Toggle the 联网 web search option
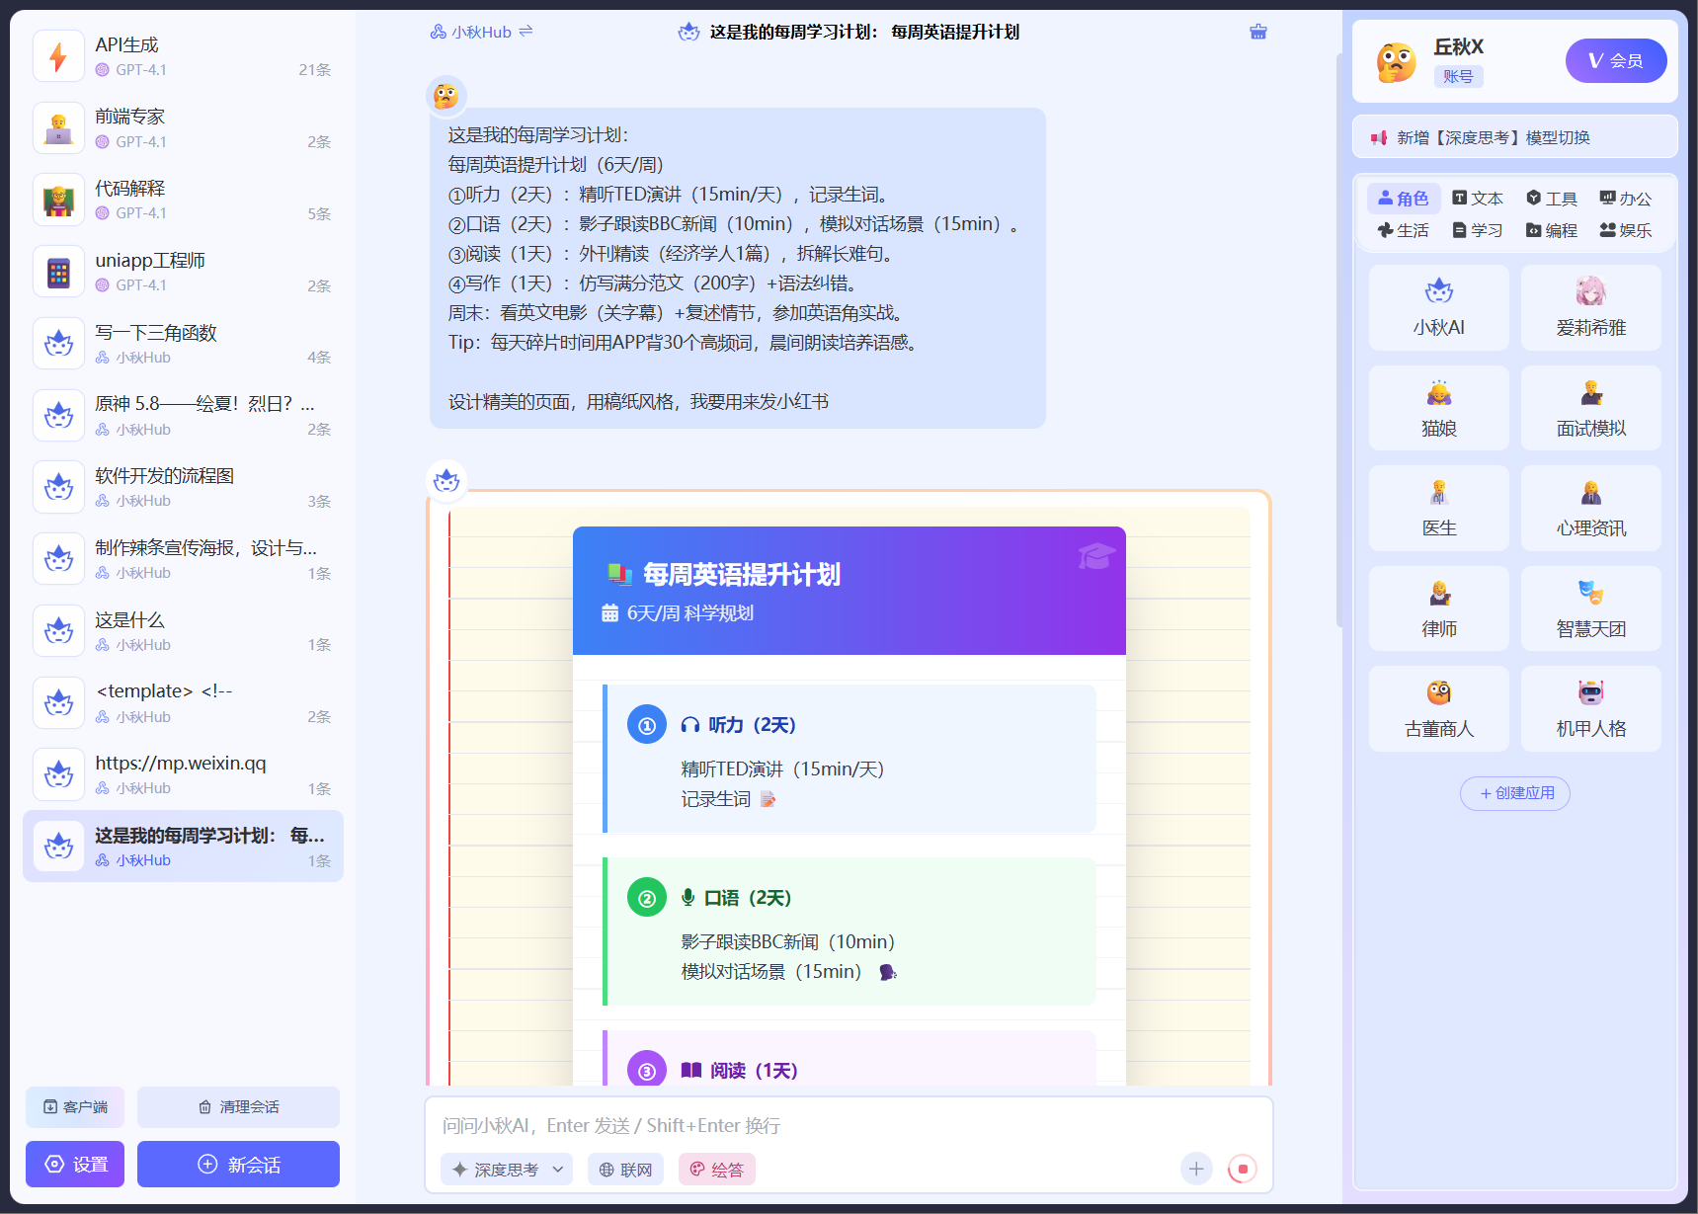Viewport: 1698px width, 1214px height. (626, 1170)
